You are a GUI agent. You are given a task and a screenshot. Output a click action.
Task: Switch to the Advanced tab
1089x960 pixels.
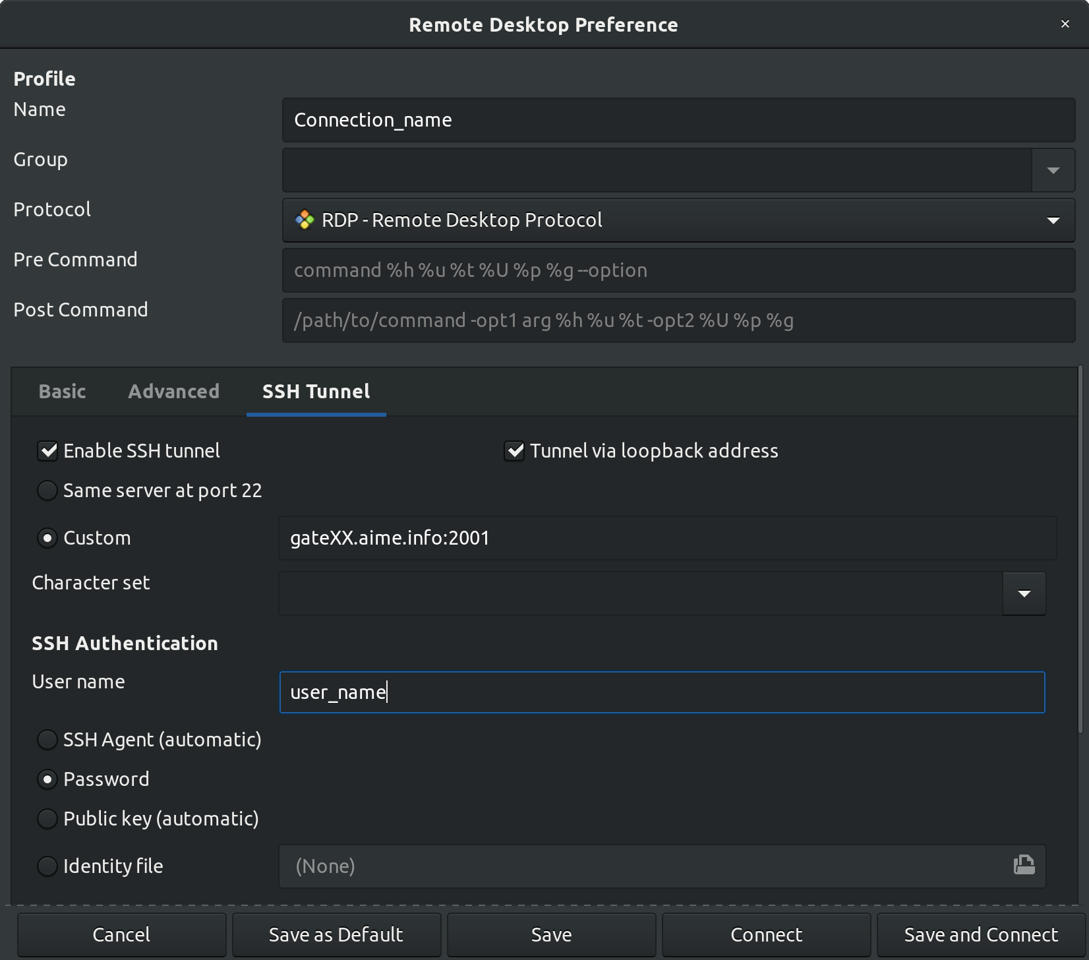tap(174, 392)
